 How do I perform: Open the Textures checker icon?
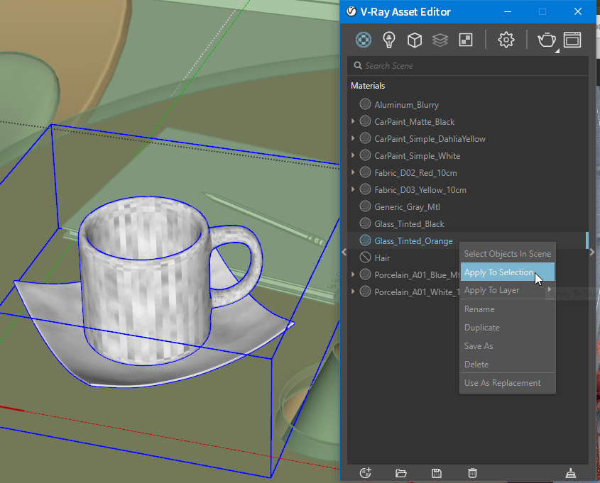coord(466,40)
